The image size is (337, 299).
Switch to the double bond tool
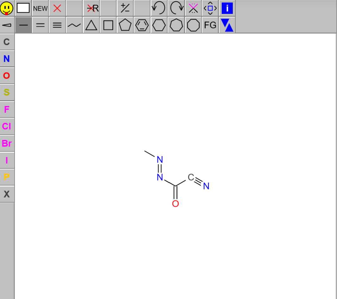(x=40, y=25)
